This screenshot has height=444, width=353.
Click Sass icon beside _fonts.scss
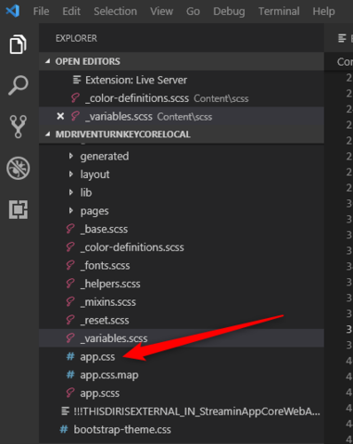70,265
